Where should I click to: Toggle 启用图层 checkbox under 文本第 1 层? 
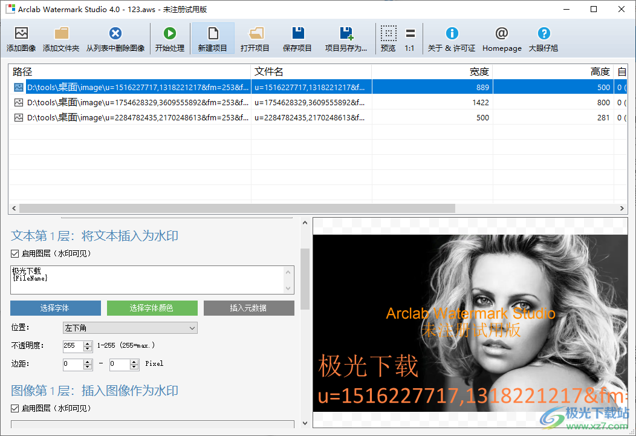tap(15, 253)
